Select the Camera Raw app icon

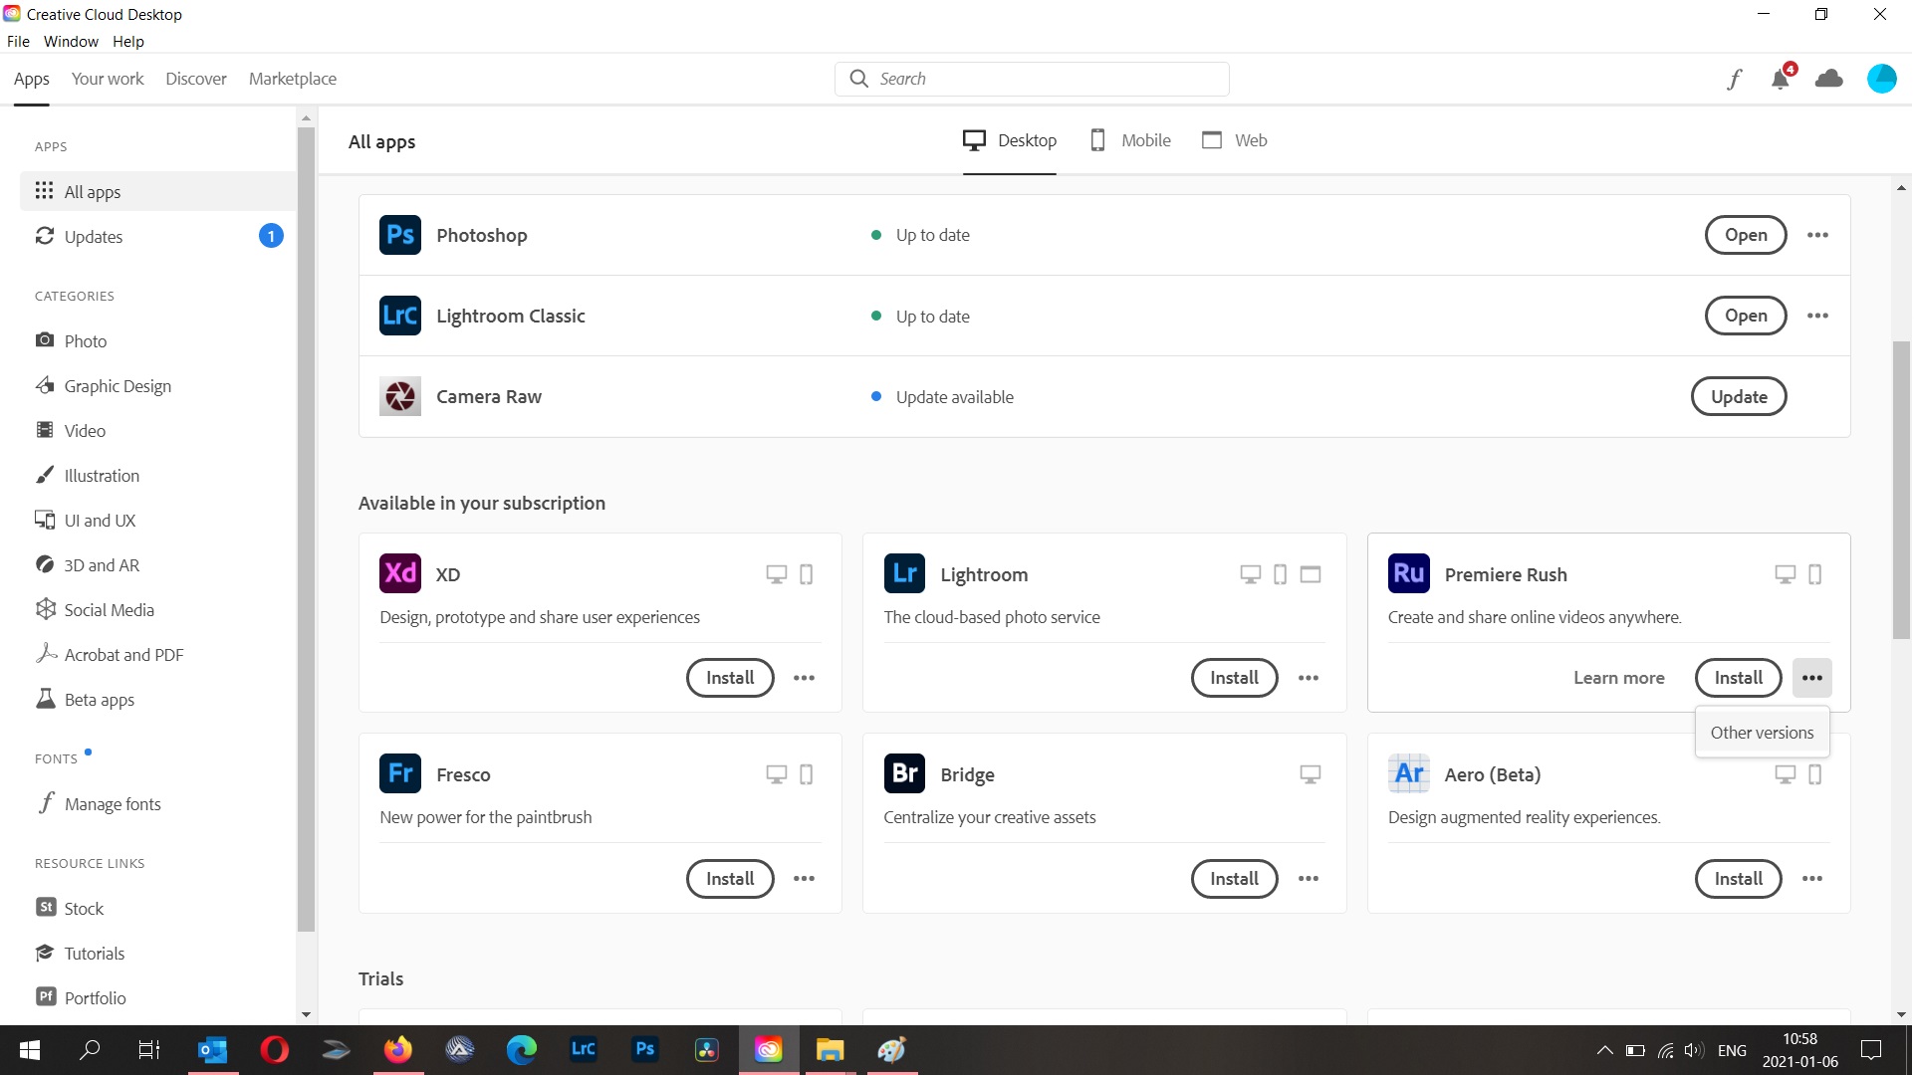pyautogui.click(x=399, y=395)
